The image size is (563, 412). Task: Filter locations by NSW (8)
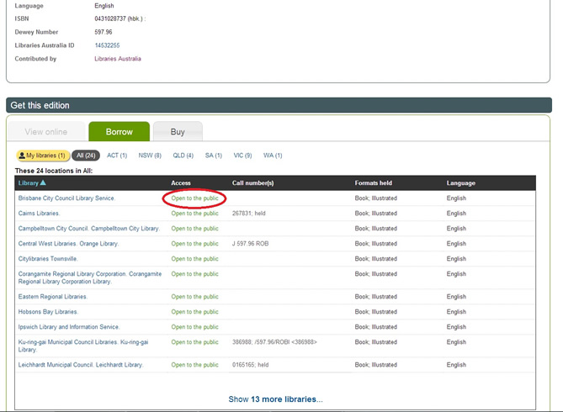click(150, 156)
